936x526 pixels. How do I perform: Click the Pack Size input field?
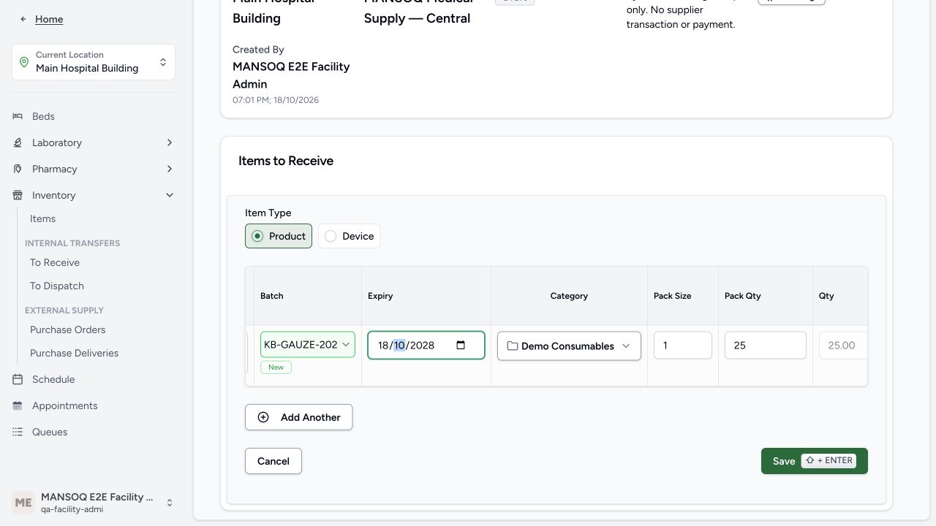click(683, 346)
